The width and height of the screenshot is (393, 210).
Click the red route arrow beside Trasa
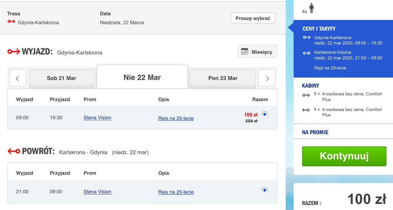pos(12,21)
